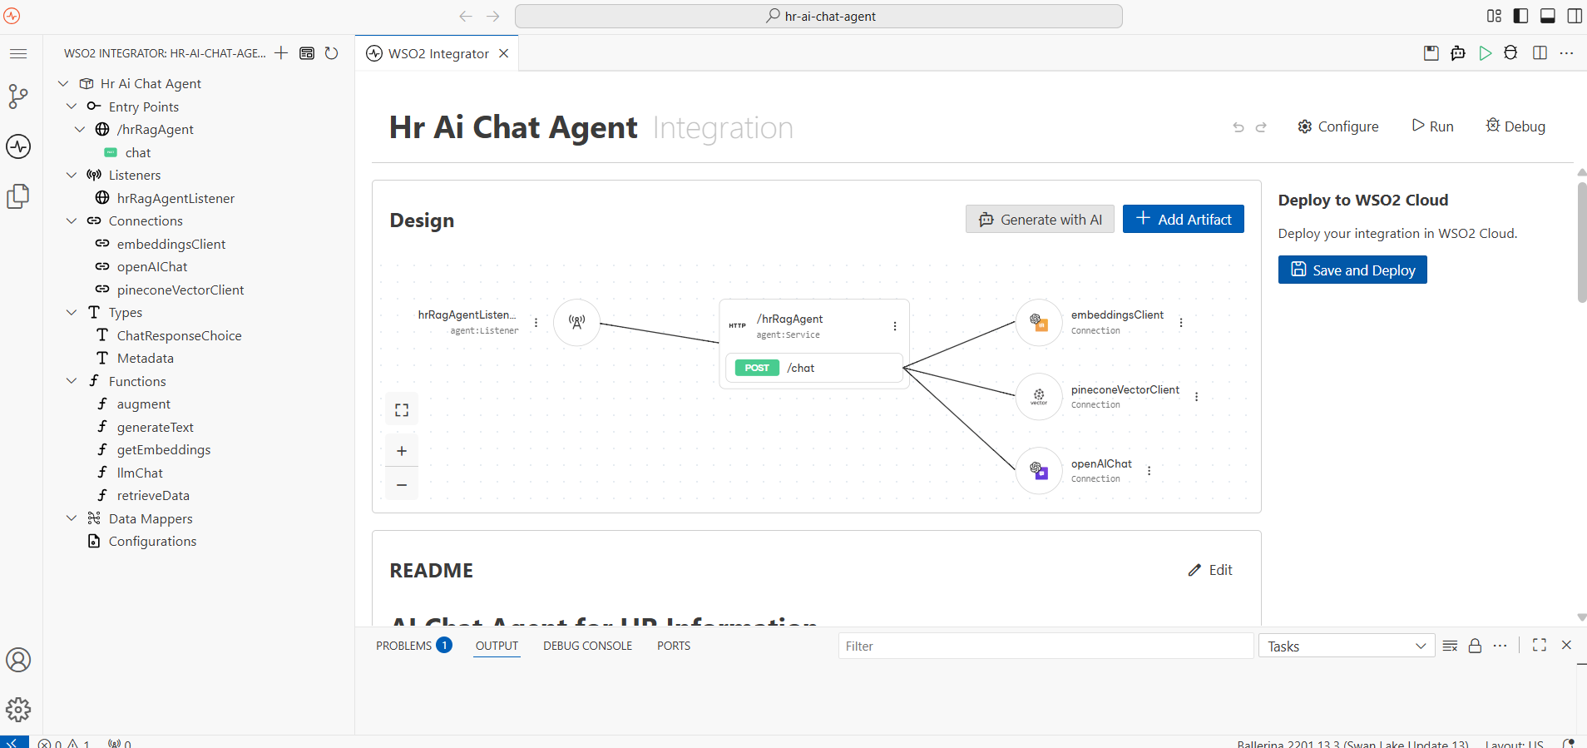Switch to the PORTS tab
The image size is (1587, 748).
point(674,646)
